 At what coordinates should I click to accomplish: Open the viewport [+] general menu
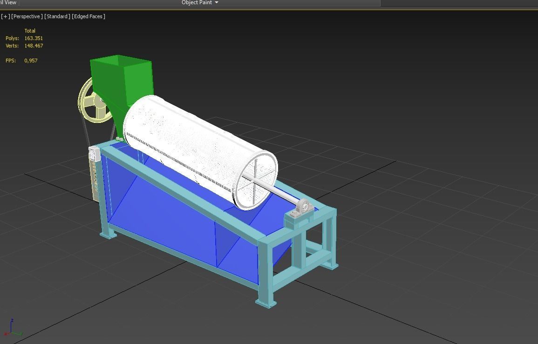point(5,16)
